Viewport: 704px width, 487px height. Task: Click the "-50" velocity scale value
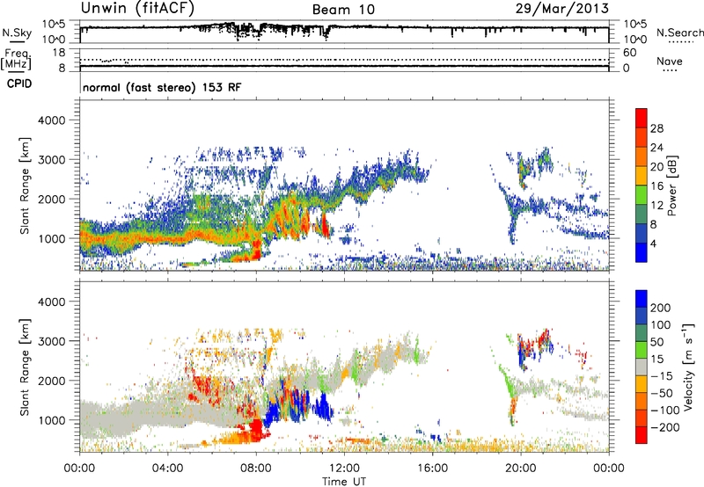tap(662, 393)
